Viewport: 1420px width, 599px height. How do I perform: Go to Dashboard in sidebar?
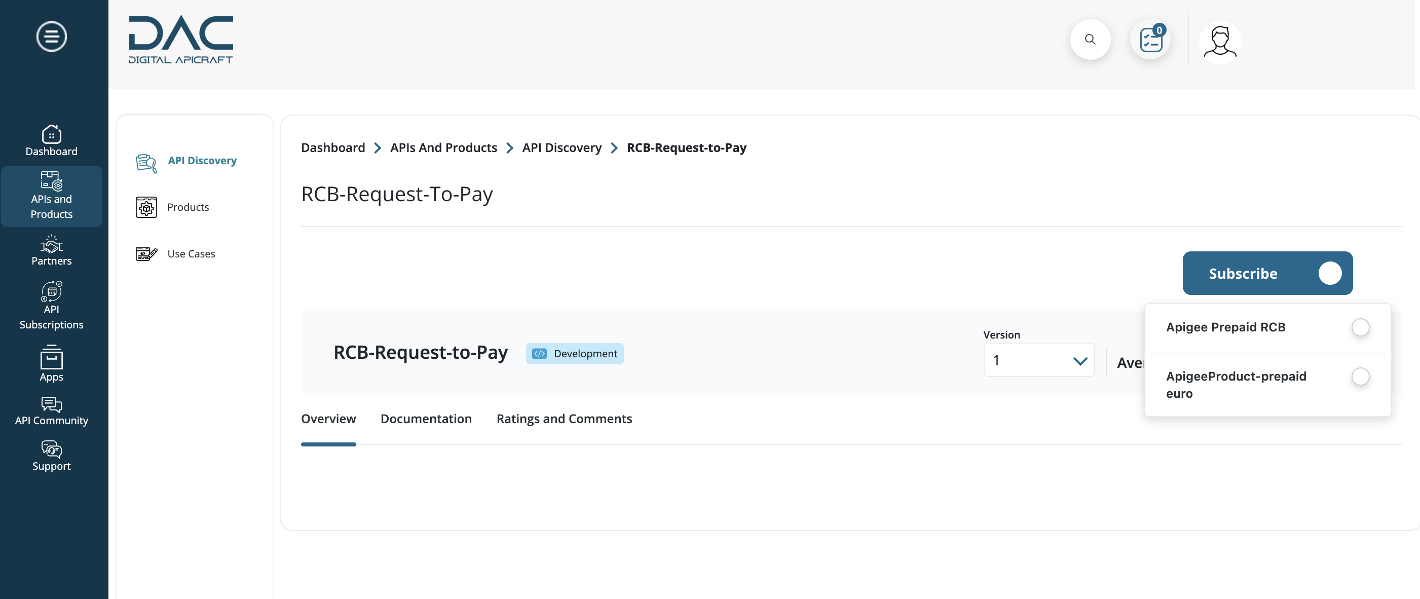tap(51, 140)
